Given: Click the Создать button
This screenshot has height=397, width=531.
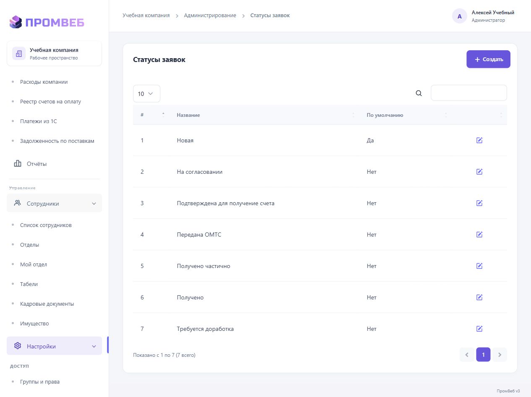Looking at the screenshot, I should click(x=489, y=59).
